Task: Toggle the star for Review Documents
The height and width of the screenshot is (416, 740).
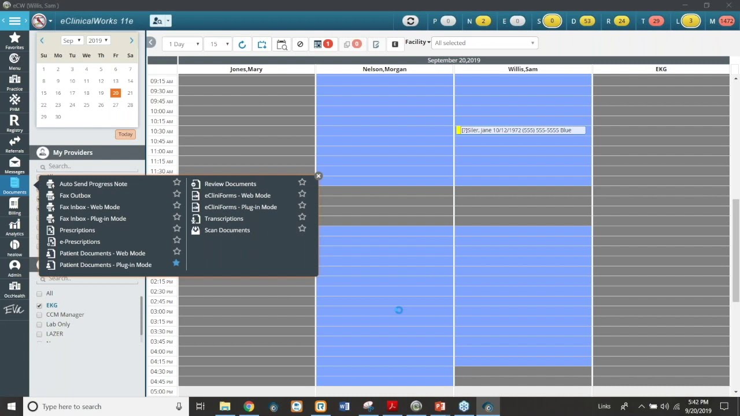Action: [x=302, y=182]
